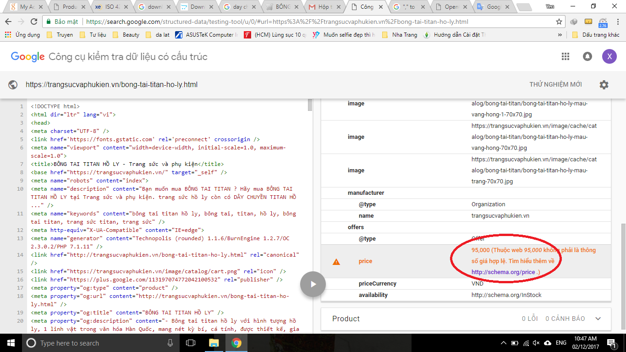Open the yellow ruler extension icon
Viewport: 626px width, 352px height.
[x=589, y=22]
